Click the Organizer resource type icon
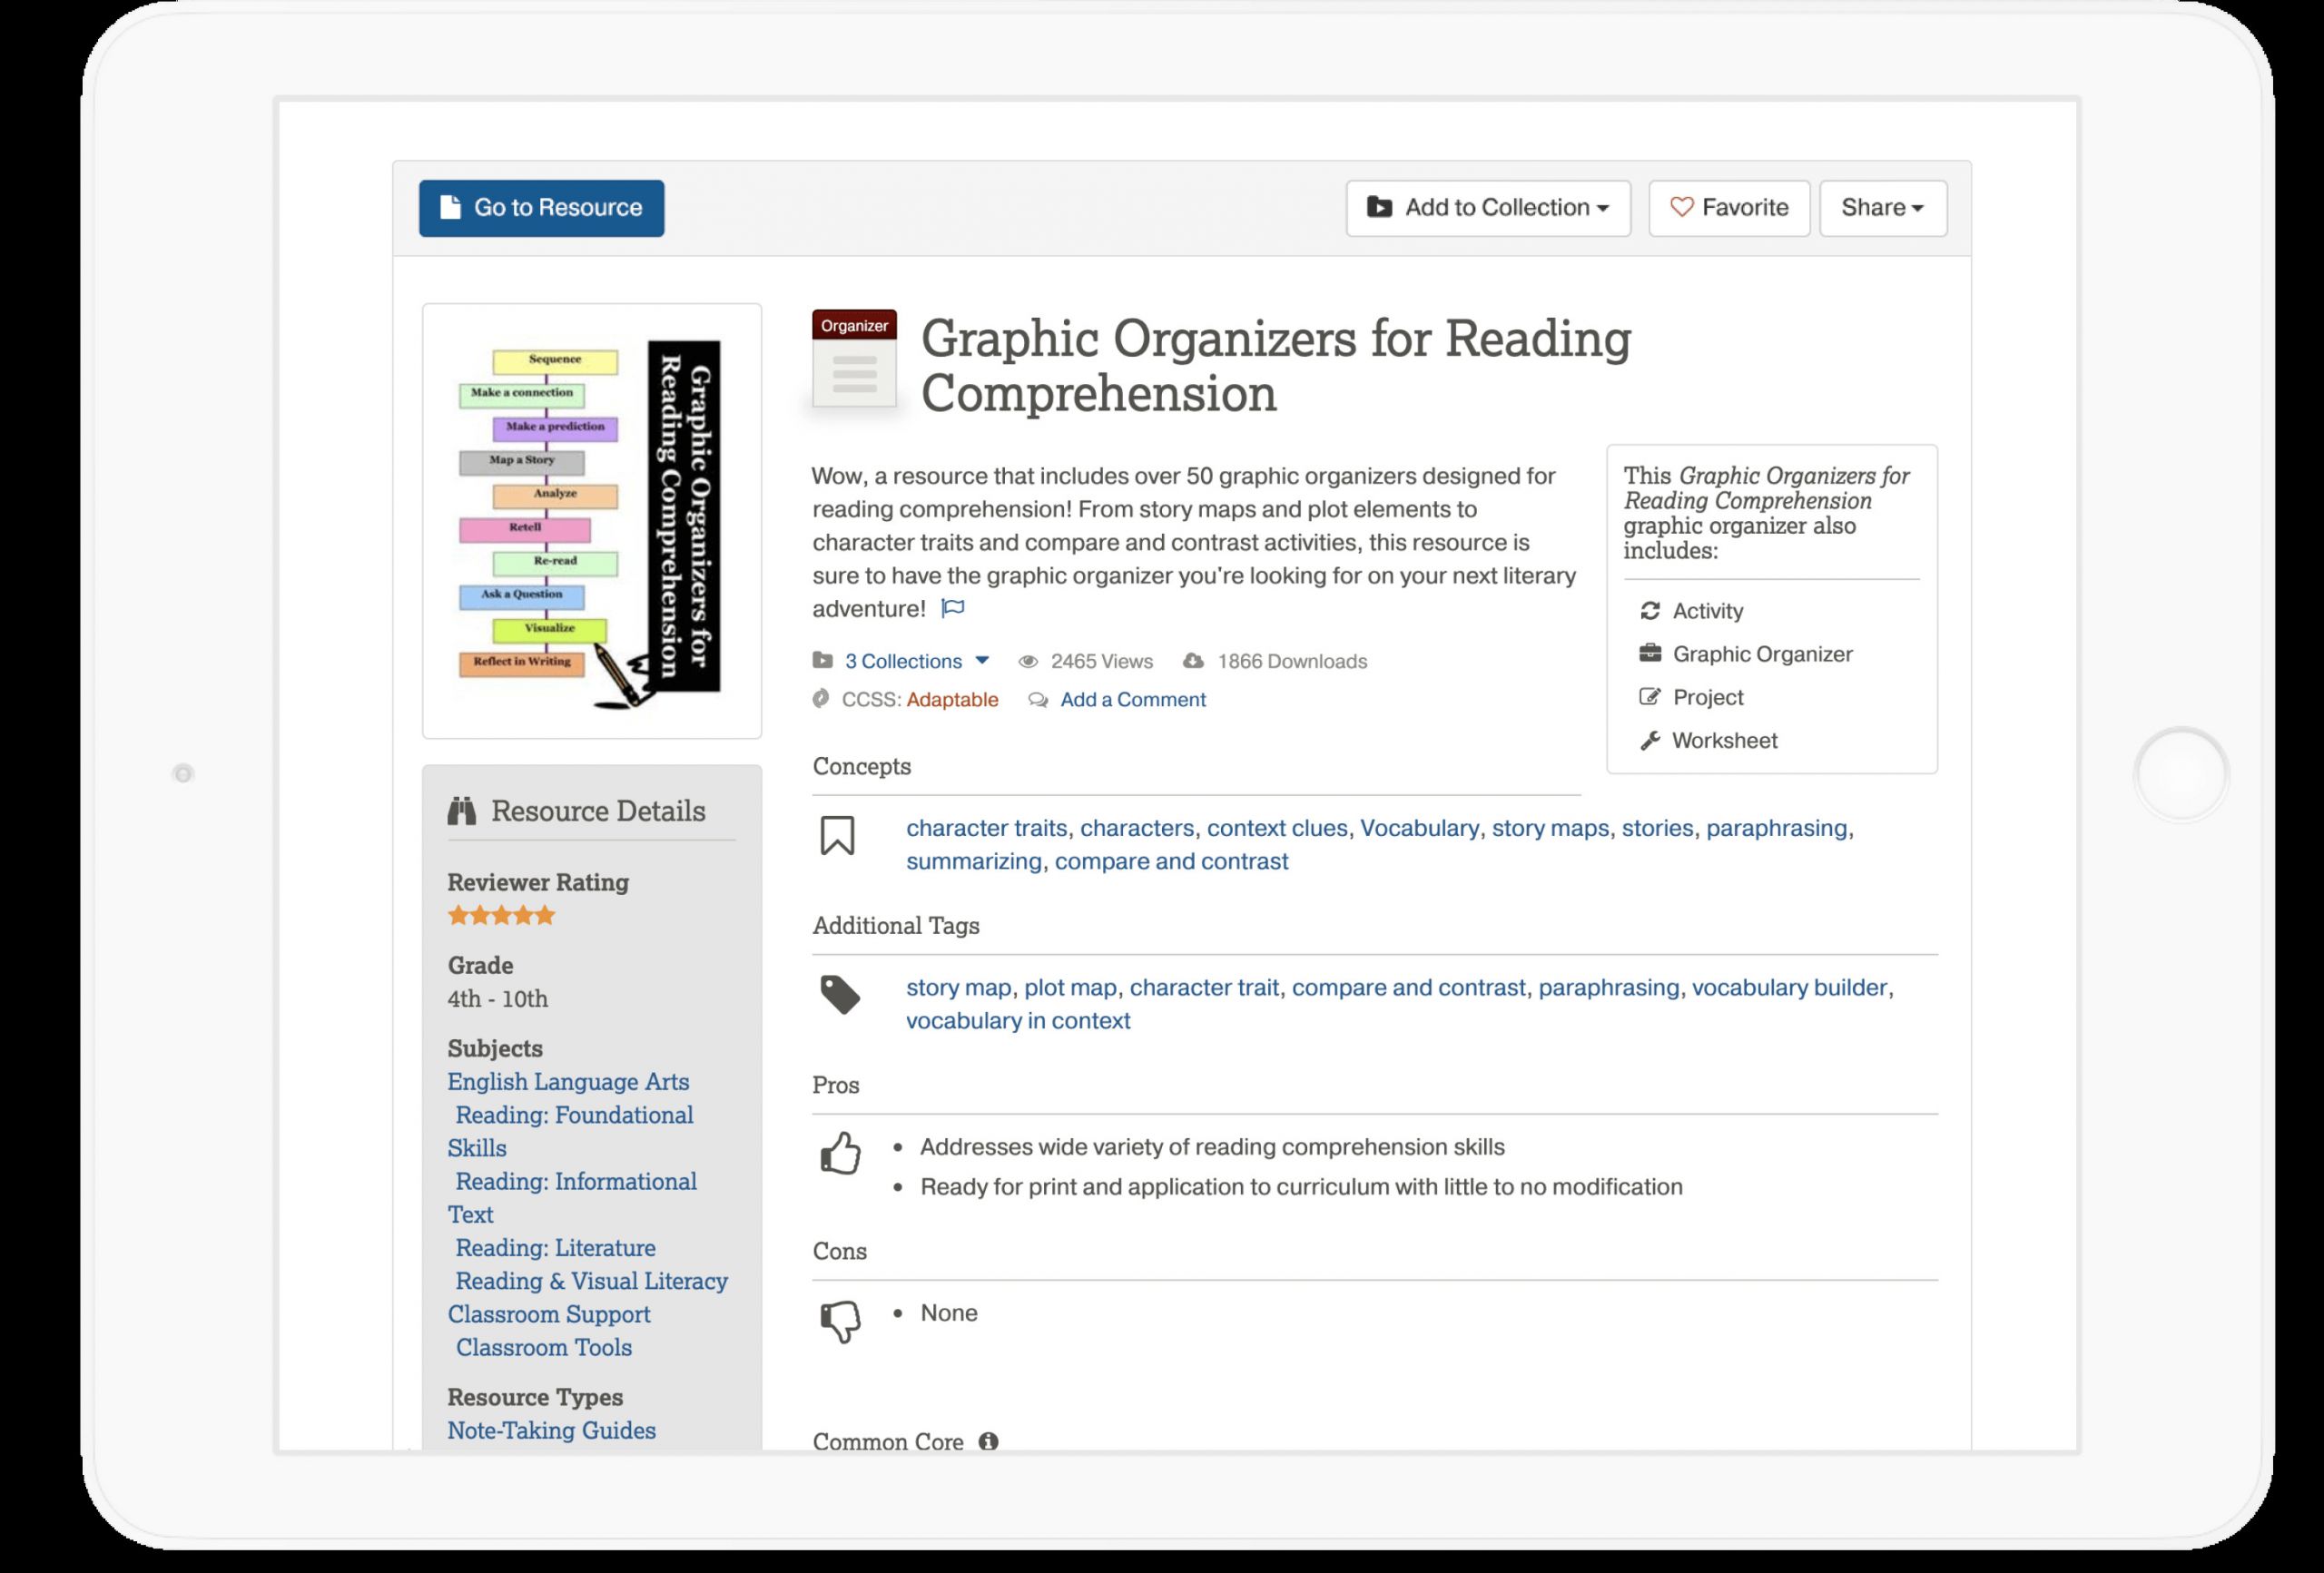The image size is (2324, 1573). pos(854,359)
